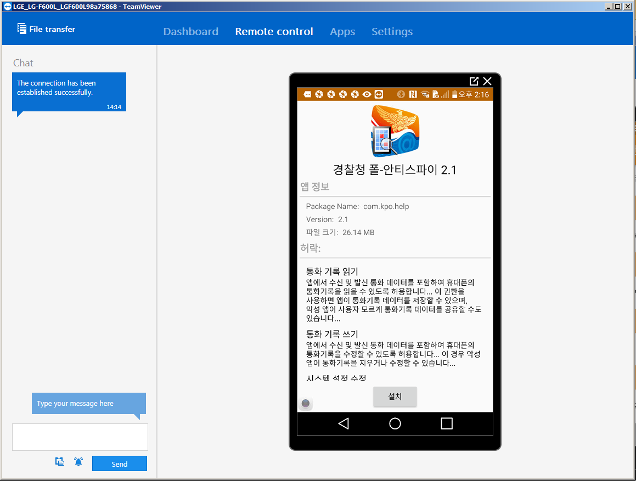The height and width of the screenshot is (481, 636).
Task: Click the '통화 기록 쓰기' permission heading
Action: point(332,334)
